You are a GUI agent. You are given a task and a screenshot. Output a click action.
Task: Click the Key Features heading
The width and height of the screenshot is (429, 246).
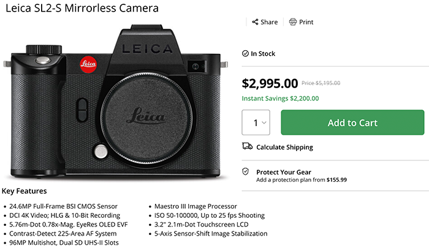[x=25, y=192]
